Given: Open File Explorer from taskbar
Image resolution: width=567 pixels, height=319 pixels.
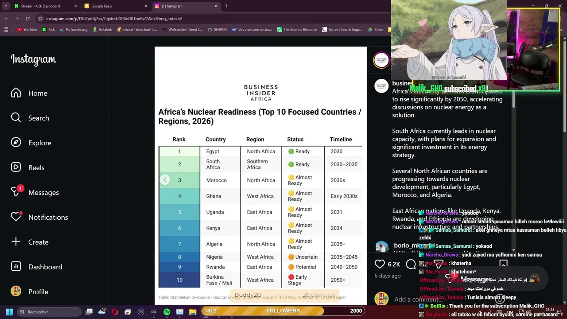Looking at the screenshot, I should coord(193,312).
